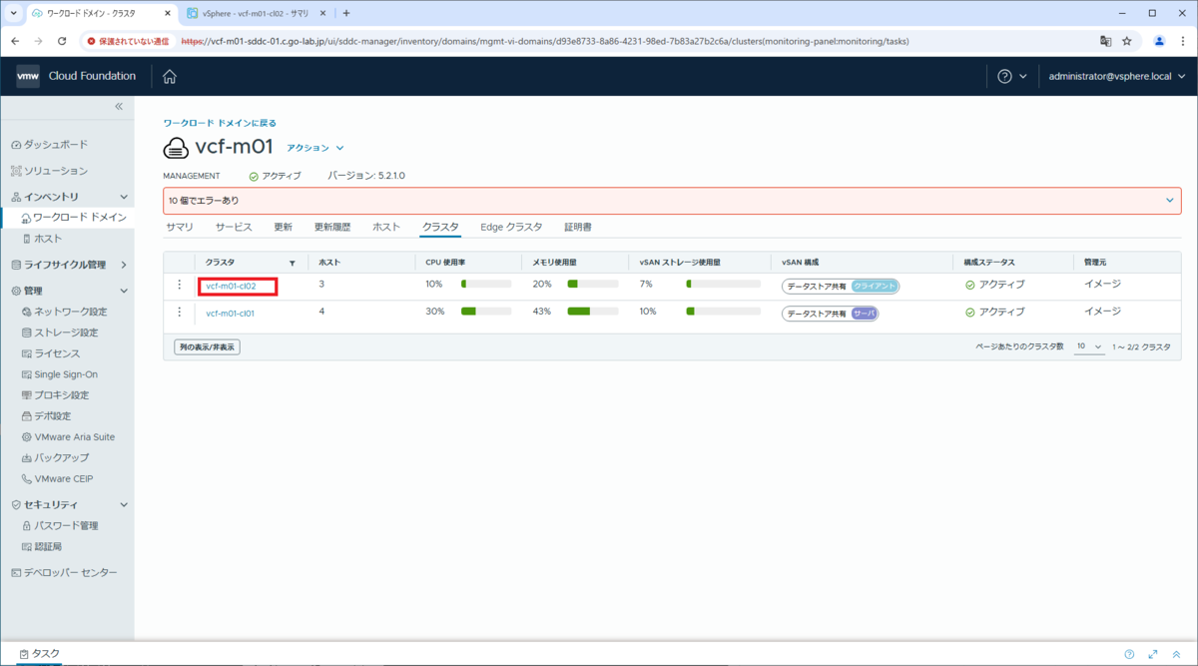Open バックアップ in the sidebar

point(55,457)
